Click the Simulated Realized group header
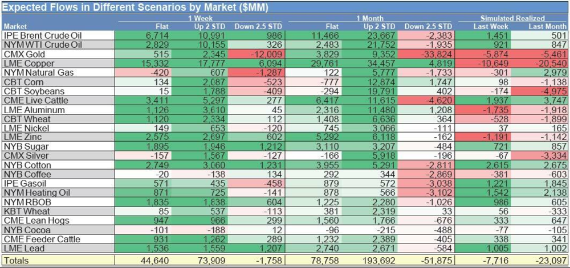570x268 pixels. [x=513, y=18]
